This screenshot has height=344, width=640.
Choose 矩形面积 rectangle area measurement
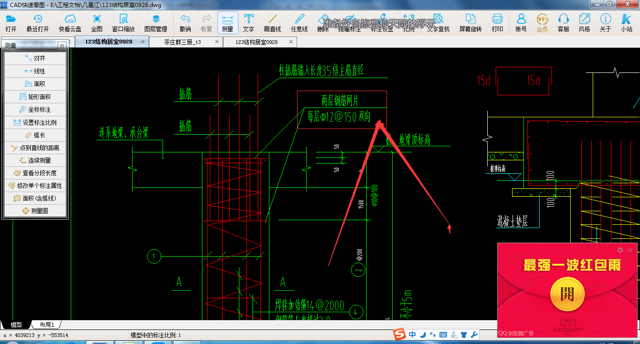point(35,97)
